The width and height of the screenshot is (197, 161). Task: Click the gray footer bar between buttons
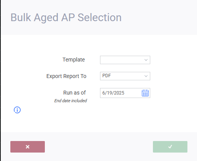coord(99,147)
